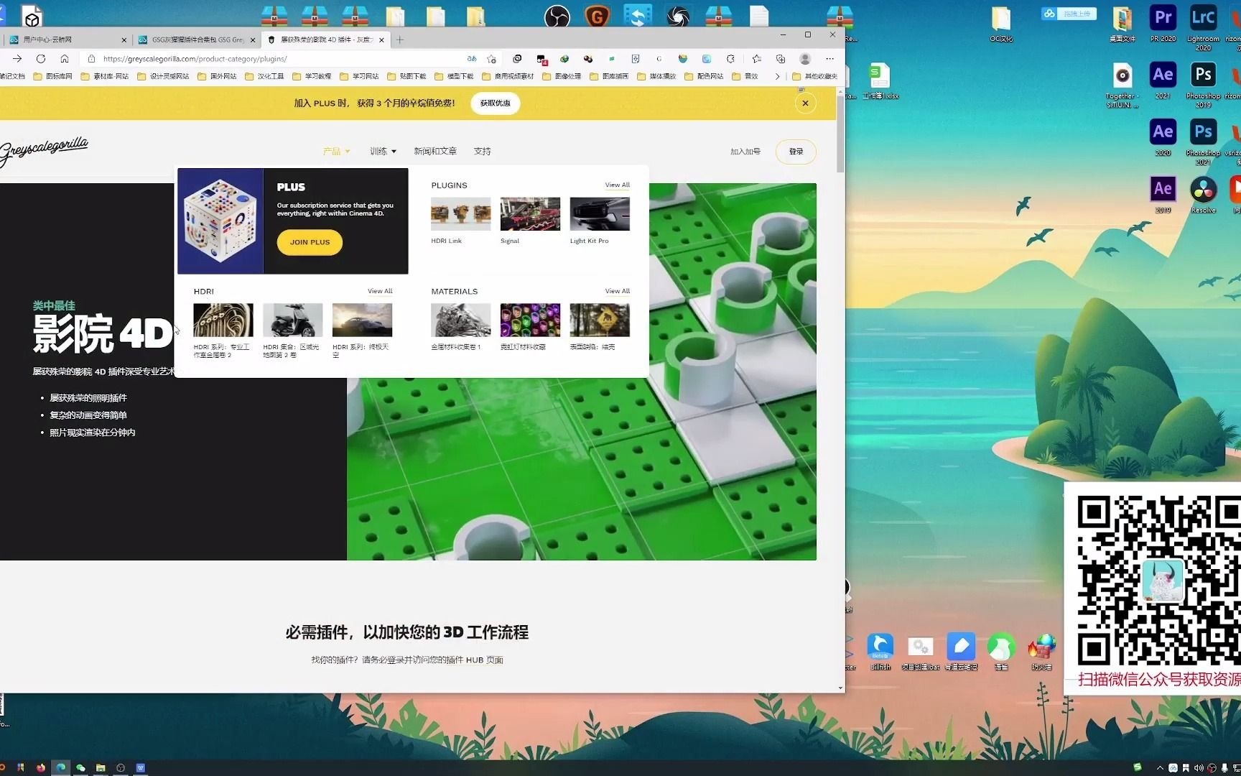The height and width of the screenshot is (776, 1241).
Task: Click the JOIN PLUS button
Action: [x=310, y=242]
